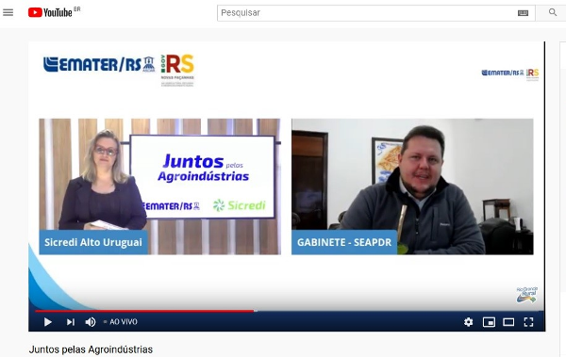This screenshot has width=566, height=357.
Task: Go to YouTube home via logo
Action: pyautogui.click(x=50, y=12)
